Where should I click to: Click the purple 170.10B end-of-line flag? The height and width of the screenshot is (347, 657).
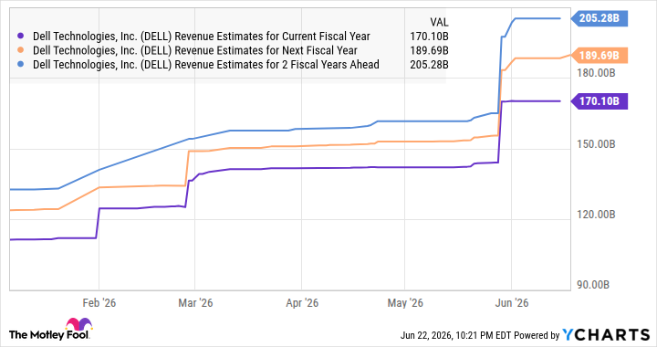tap(600, 101)
